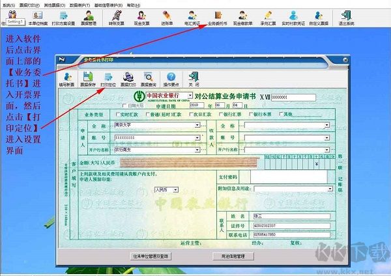The height and width of the screenshot is (276, 391).
Task: Open 基础信息维护(B) menu
Action: click(x=108, y=5)
